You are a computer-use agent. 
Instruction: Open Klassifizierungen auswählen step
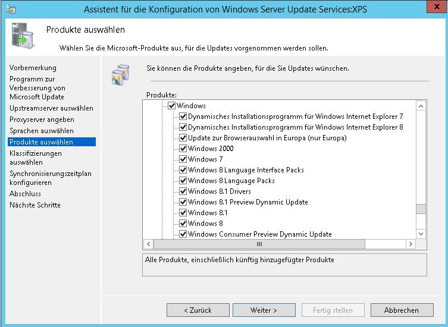point(36,158)
